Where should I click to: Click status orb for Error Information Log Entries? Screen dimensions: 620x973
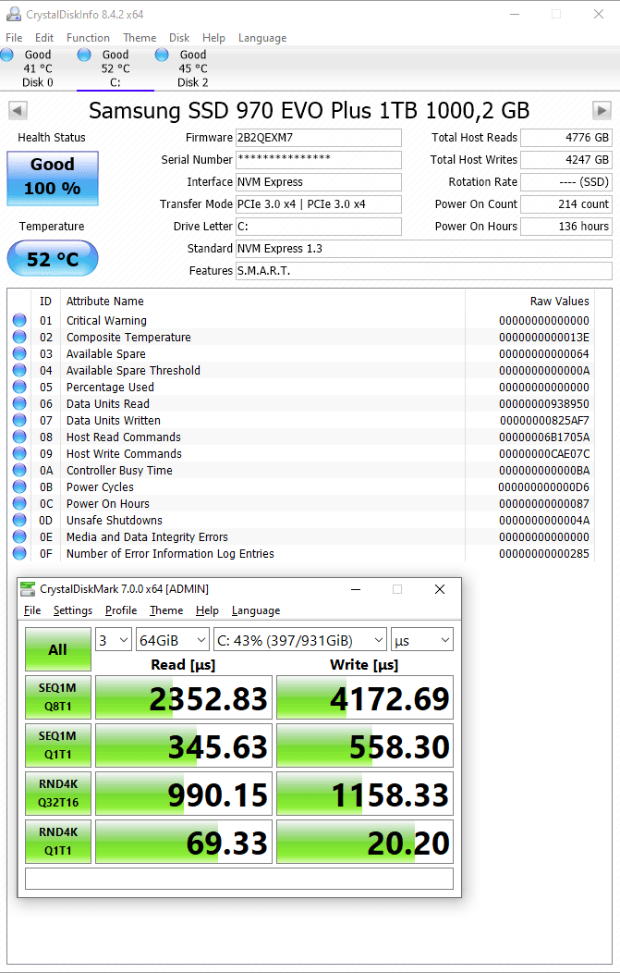tap(19, 553)
